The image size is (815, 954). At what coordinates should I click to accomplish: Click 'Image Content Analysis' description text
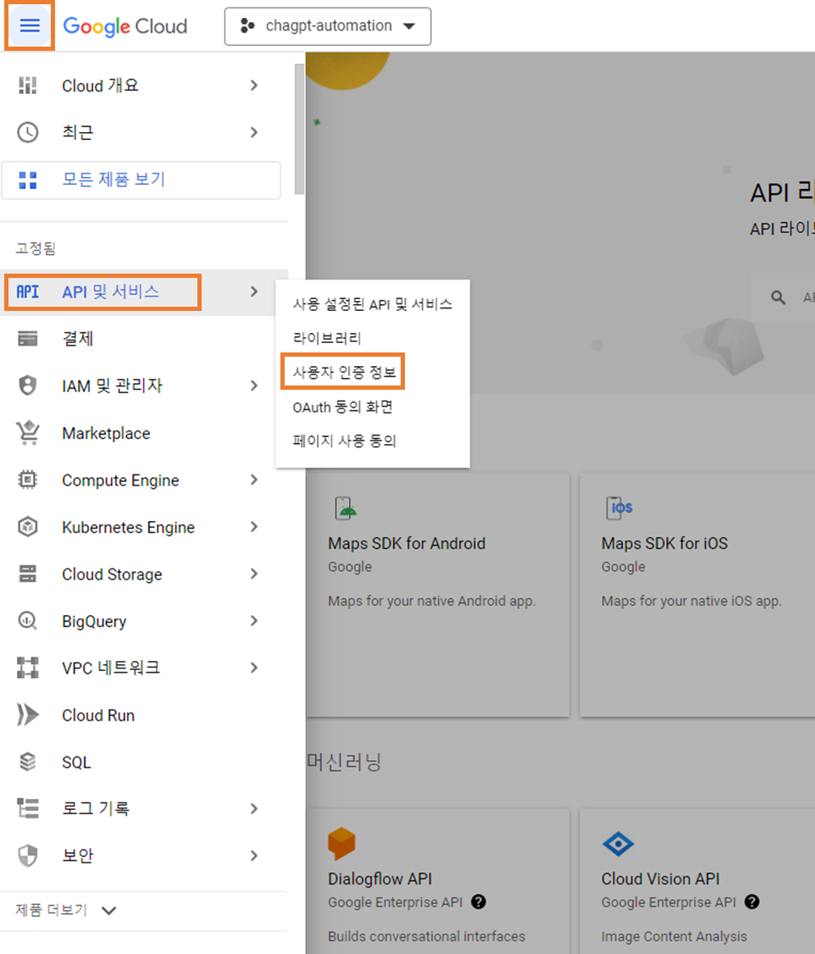tap(674, 936)
